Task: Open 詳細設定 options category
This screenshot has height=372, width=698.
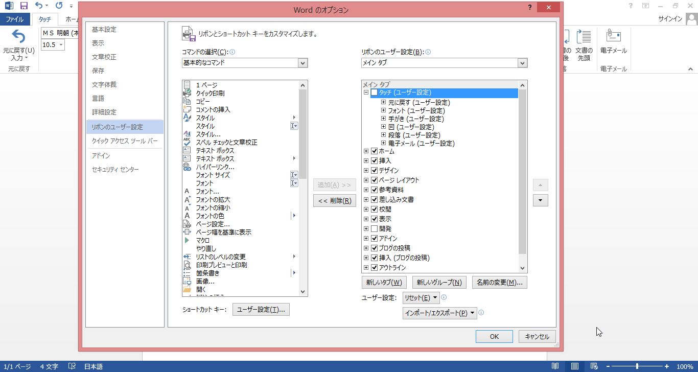Action: point(104,112)
